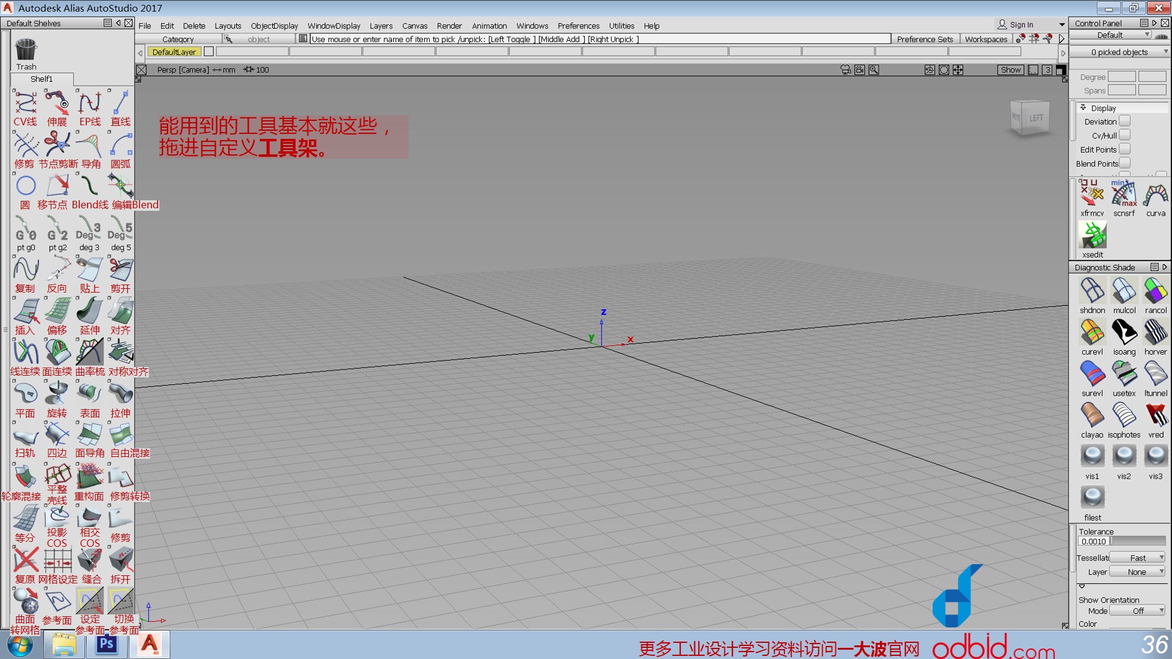
Task: Click the Show button in viewport bar
Action: [1010, 69]
